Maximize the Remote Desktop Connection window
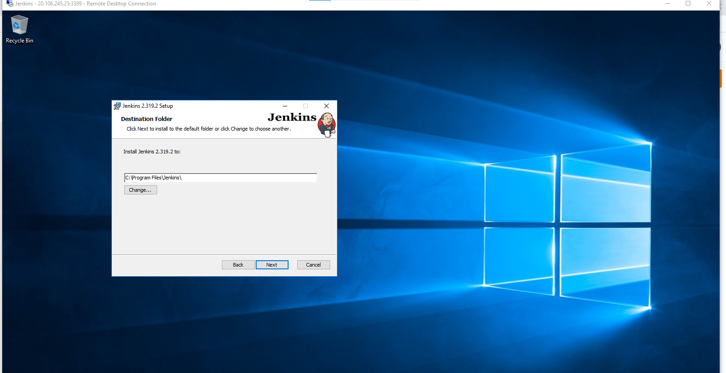This screenshot has height=373, width=726. 688,4
